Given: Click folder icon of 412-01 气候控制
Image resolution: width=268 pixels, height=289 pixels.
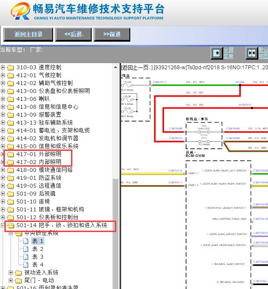Looking at the screenshot, I should coord(11,75).
